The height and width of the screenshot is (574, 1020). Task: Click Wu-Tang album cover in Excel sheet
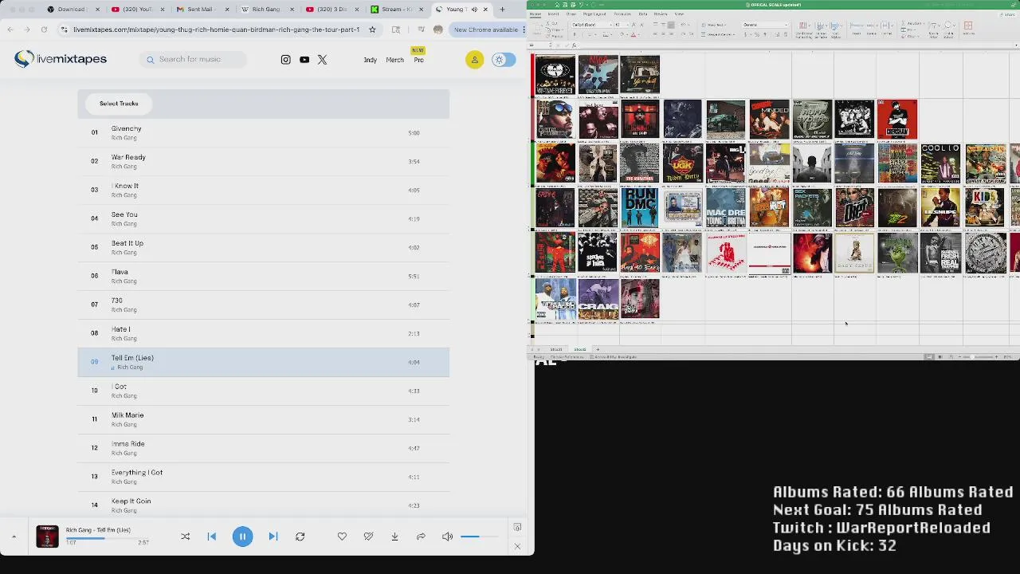555,74
